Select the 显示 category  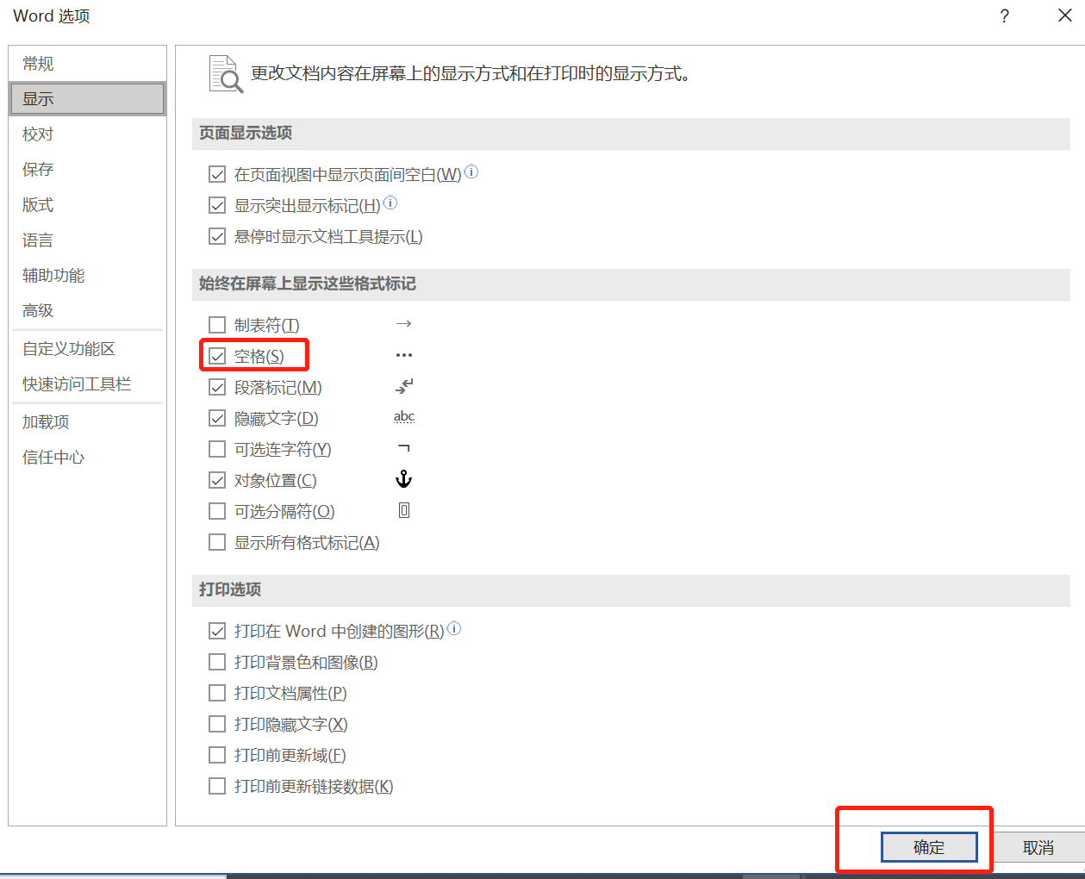tap(87, 99)
